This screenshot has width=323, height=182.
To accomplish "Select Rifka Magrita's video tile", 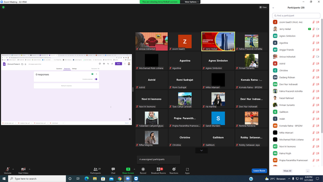I will [x=151, y=138].
